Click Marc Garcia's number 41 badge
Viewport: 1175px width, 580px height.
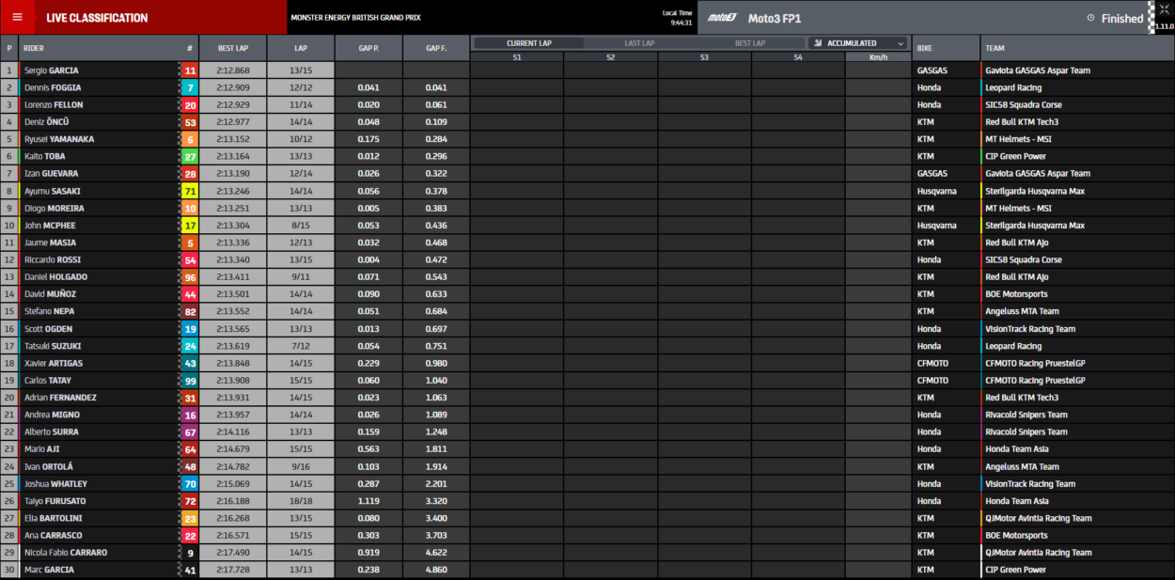coord(190,570)
